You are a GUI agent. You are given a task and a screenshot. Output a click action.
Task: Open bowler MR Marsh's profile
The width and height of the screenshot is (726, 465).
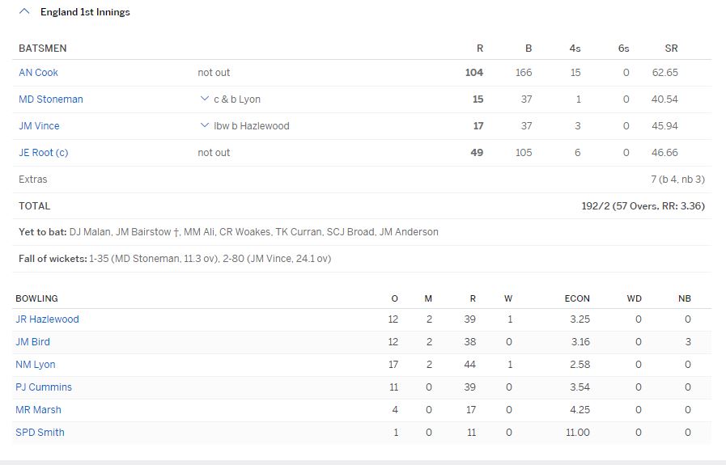pyautogui.click(x=38, y=409)
